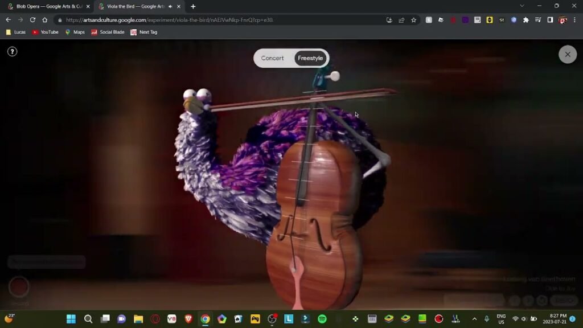Open a new browser tab
Screen dimensions: 583x328
(193, 6)
